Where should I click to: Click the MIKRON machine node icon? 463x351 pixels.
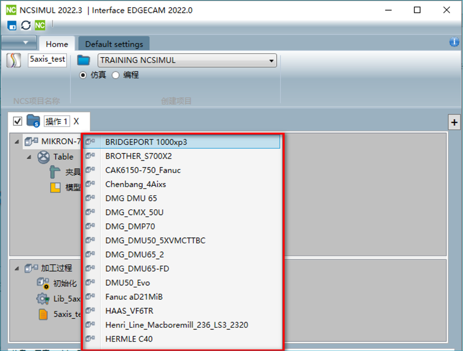[31, 141]
